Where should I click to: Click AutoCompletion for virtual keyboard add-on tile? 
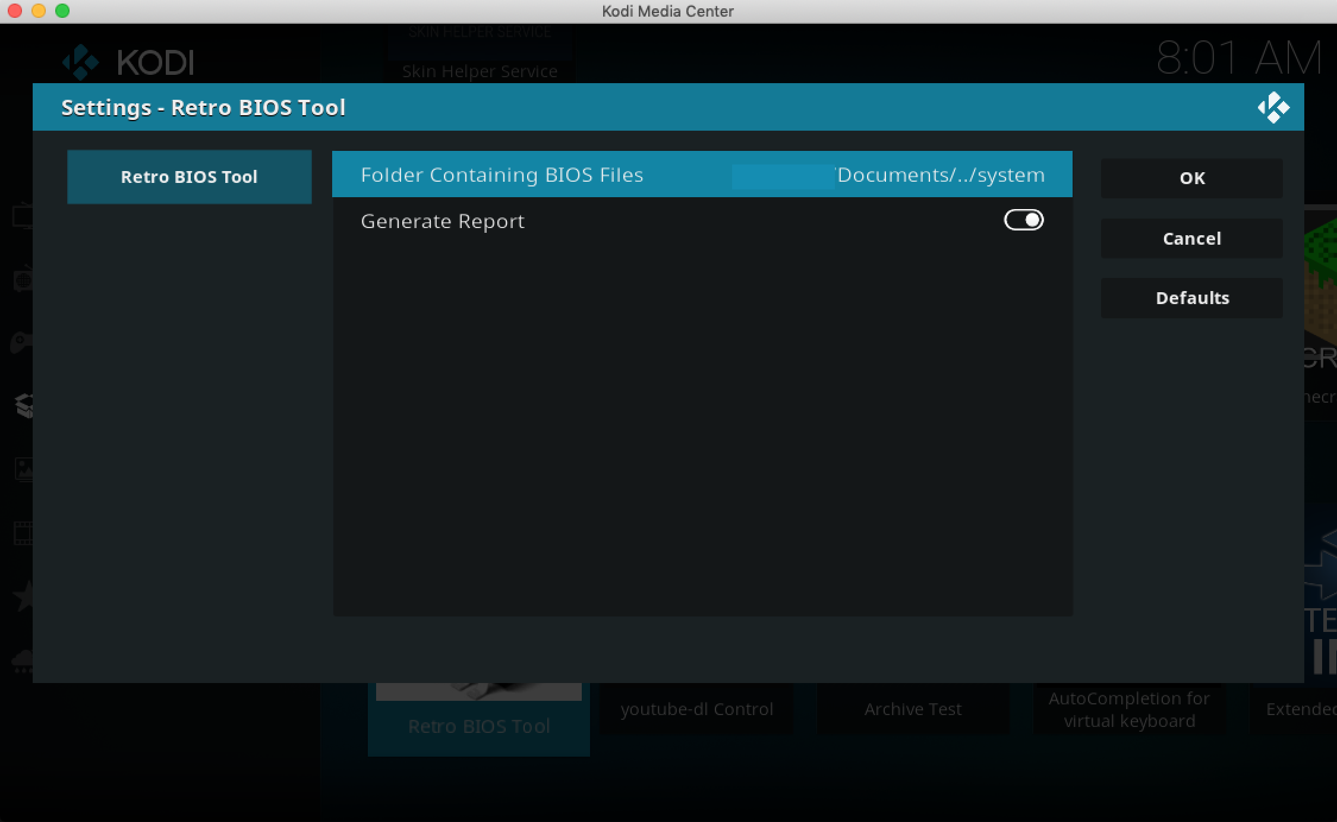click(x=1129, y=709)
